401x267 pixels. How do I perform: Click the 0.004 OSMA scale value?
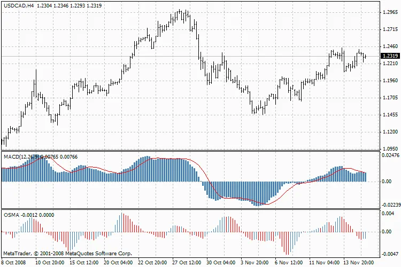[x=388, y=214]
